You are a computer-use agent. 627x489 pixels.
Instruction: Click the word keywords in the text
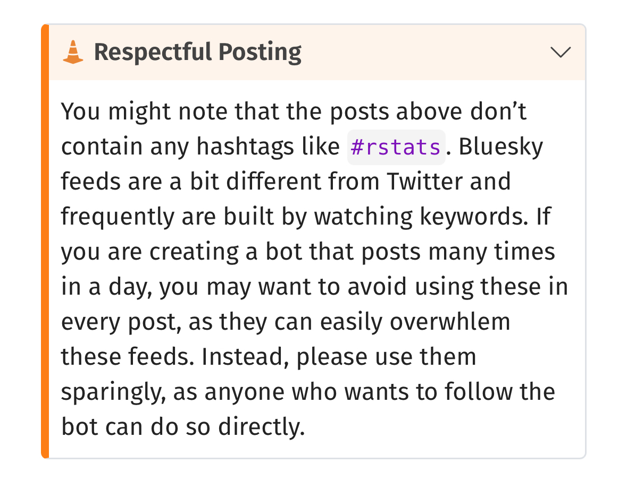coord(470,217)
